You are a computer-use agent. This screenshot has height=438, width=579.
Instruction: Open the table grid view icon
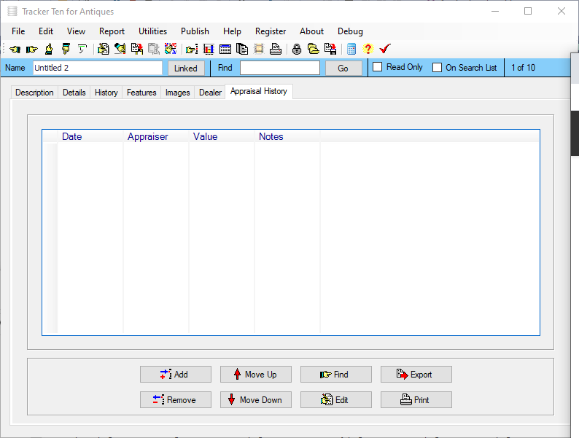[x=225, y=49]
